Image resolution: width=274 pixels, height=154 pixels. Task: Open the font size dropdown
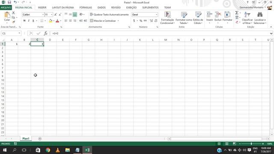51,15
